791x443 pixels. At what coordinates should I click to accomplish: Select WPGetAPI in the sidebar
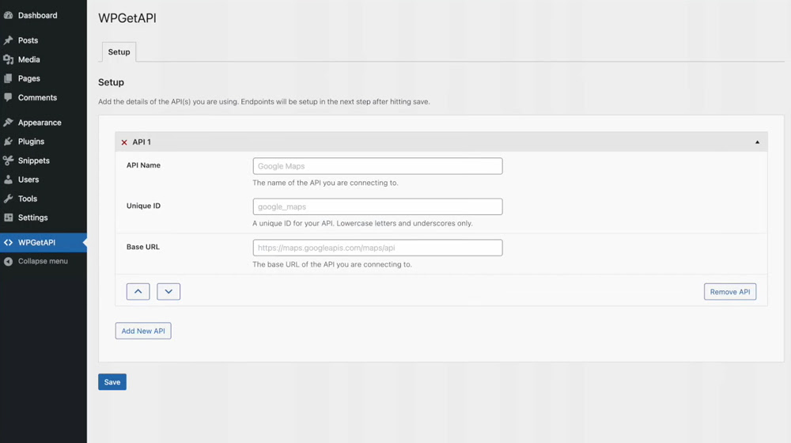tap(44, 243)
